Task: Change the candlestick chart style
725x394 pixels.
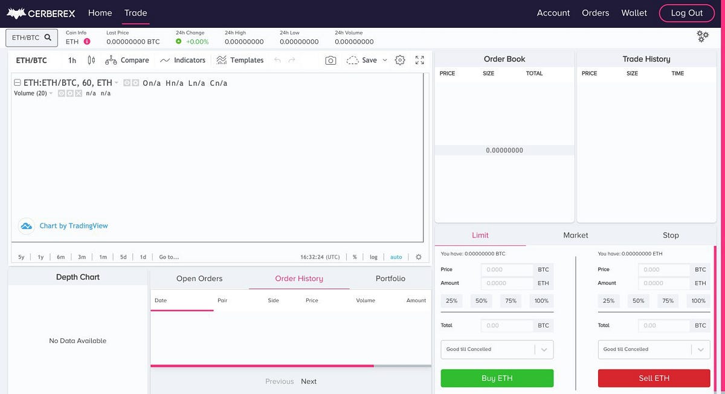Action: click(91, 60)
